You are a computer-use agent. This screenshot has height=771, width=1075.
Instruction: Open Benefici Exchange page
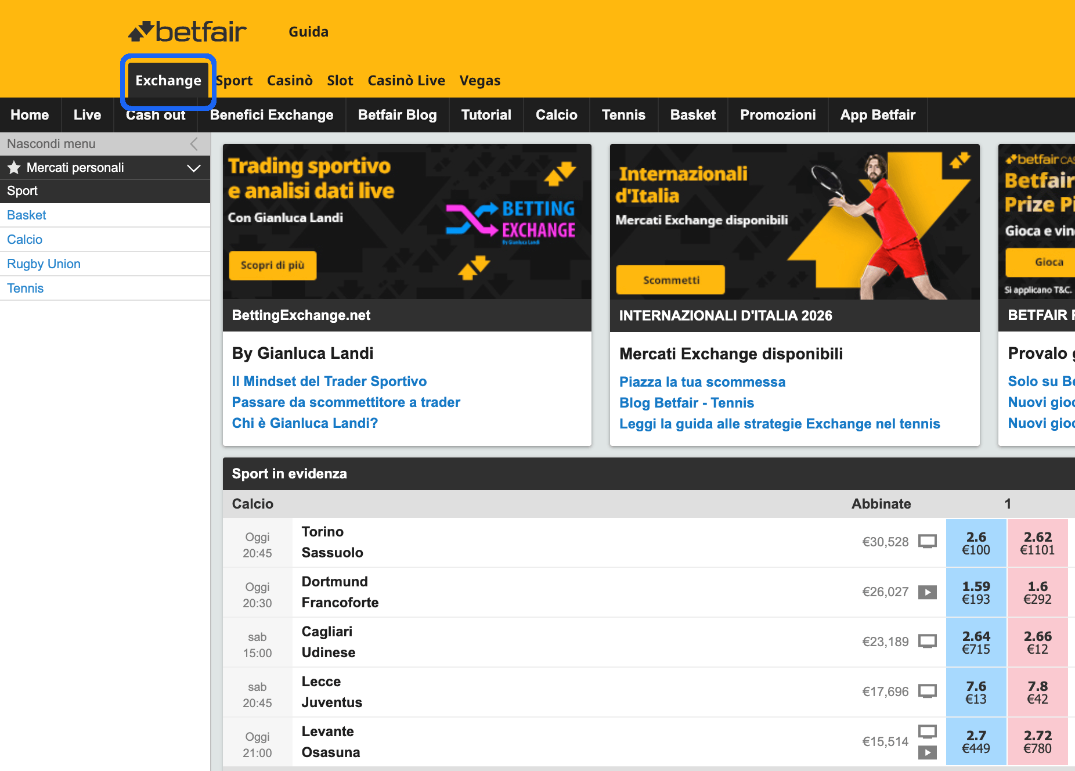pos(272,115)
